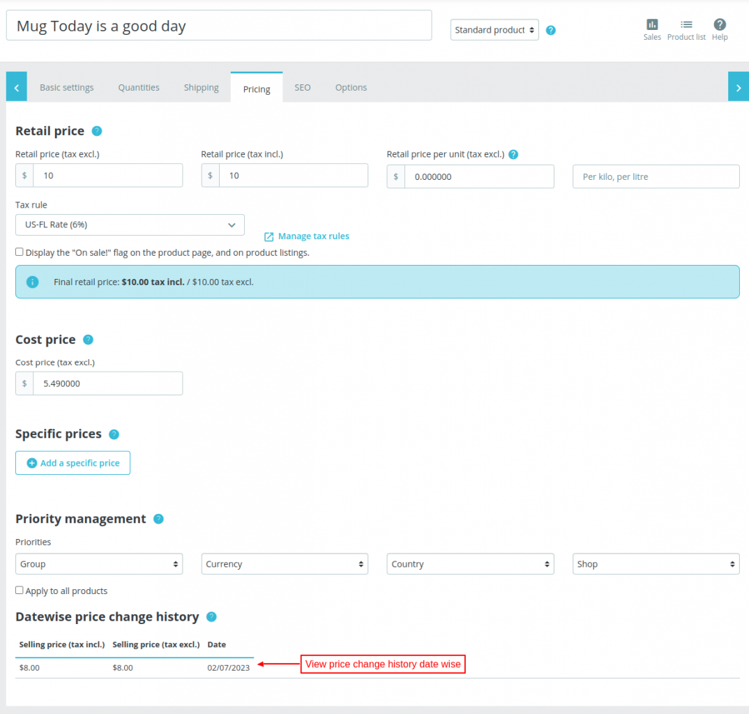
Task: Select the Pricing tab
Action: coord(257,89)
